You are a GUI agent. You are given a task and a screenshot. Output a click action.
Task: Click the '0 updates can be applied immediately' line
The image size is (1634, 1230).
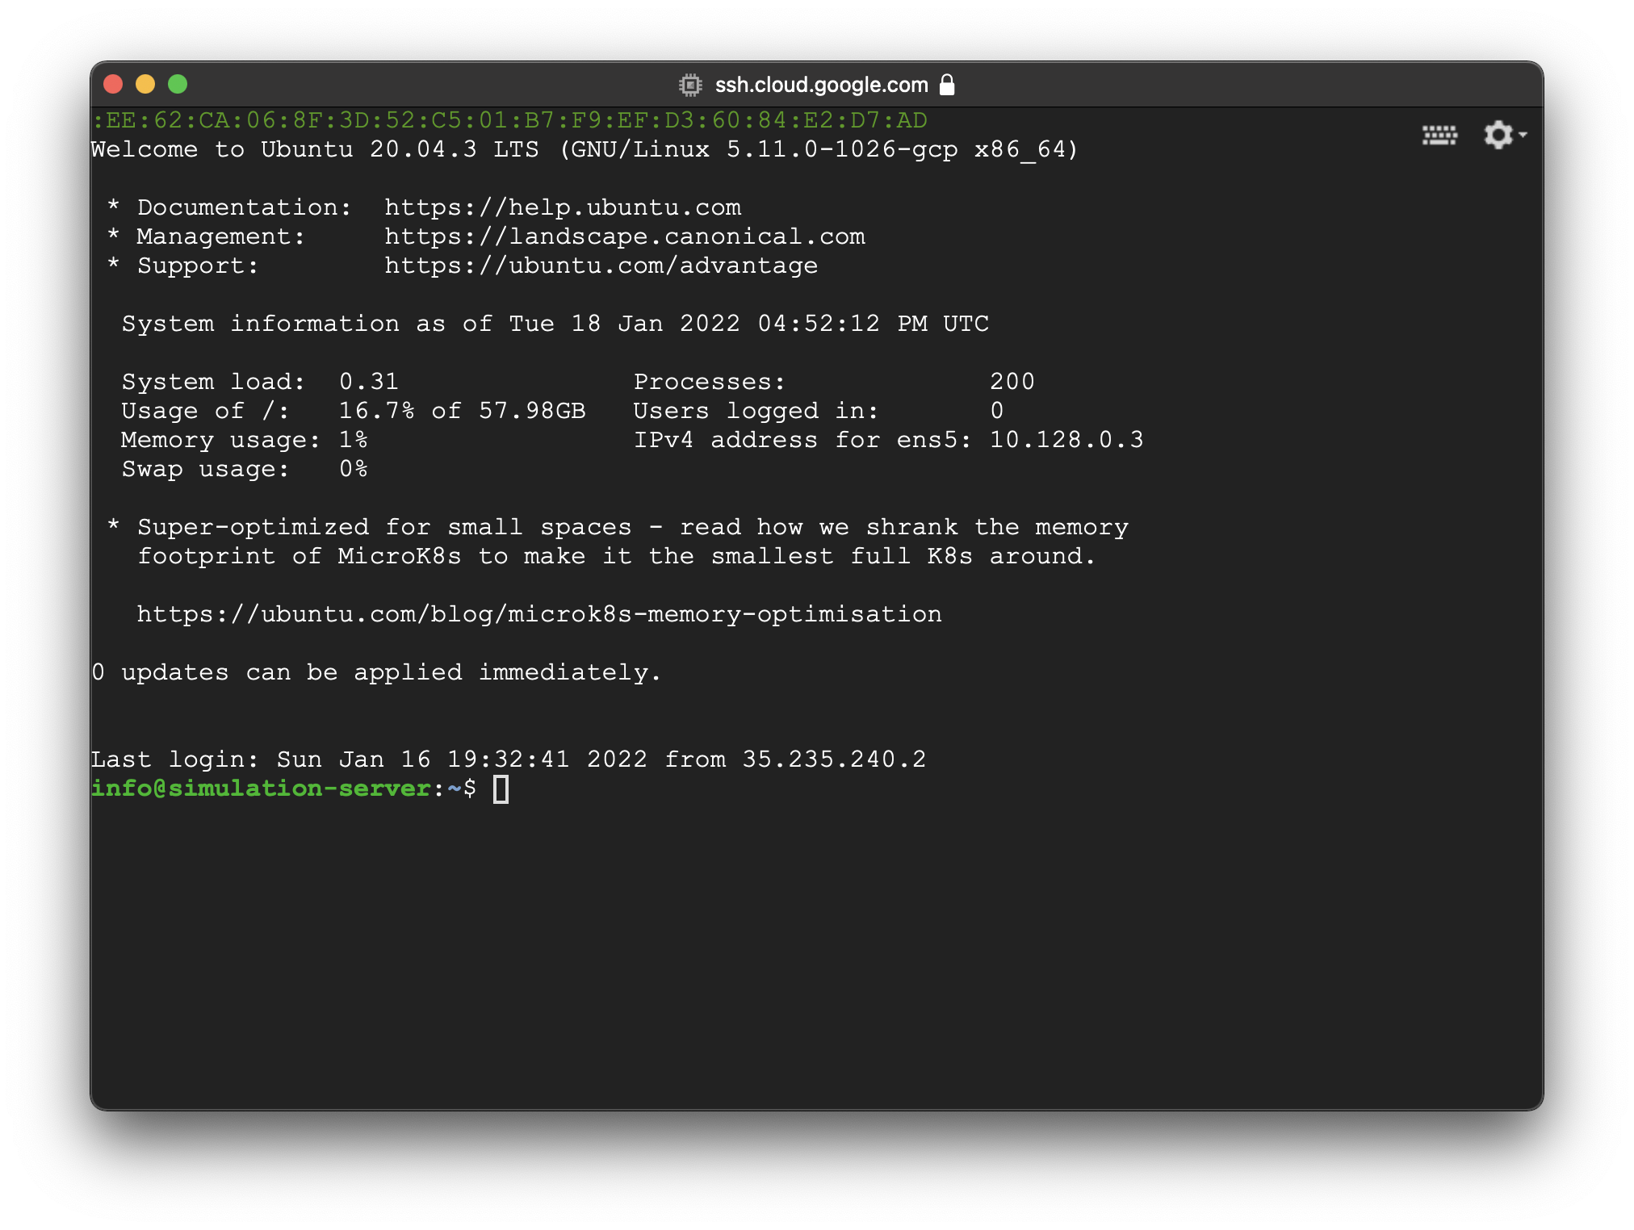(x=376, y=672)
